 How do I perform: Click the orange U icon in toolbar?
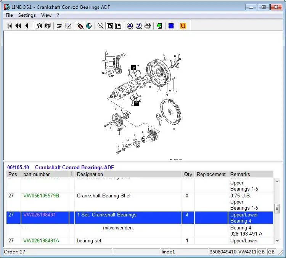(x=183, y=26)
